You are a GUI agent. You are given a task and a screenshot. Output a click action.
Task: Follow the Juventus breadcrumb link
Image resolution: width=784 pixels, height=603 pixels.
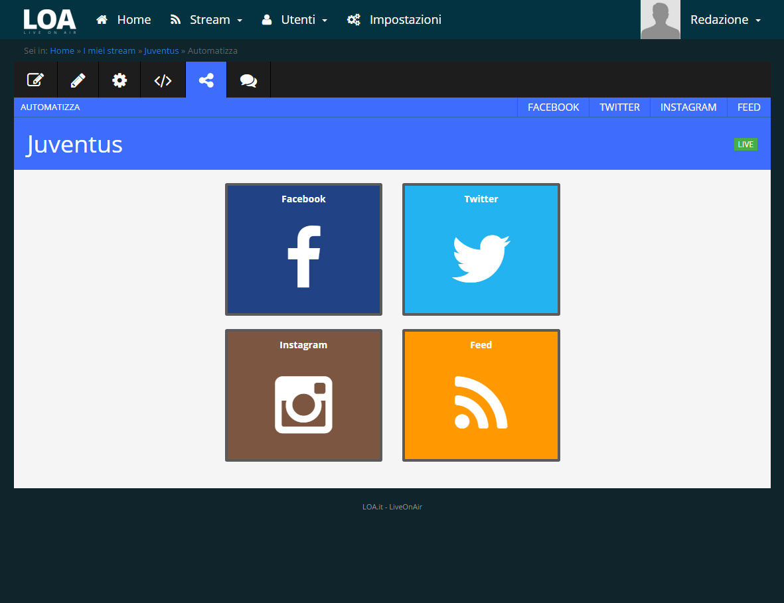pos(161,51)
